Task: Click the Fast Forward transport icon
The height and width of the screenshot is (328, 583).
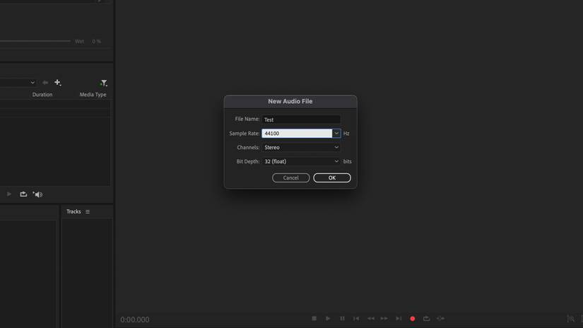Action: tap(384, 318)
